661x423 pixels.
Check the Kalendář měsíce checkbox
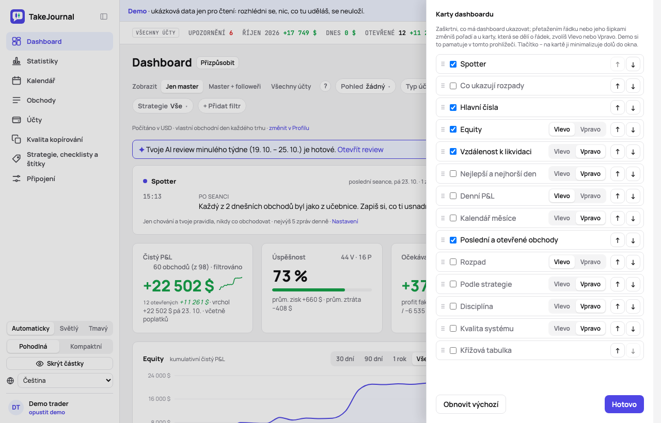(x=453, y=218)
